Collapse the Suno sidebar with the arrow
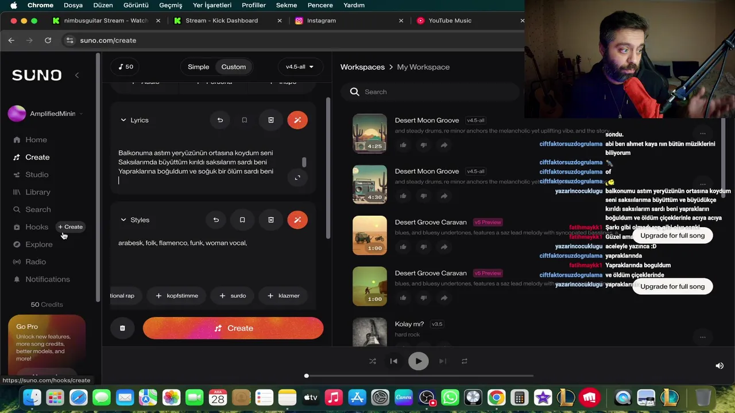 click(77, 75)
